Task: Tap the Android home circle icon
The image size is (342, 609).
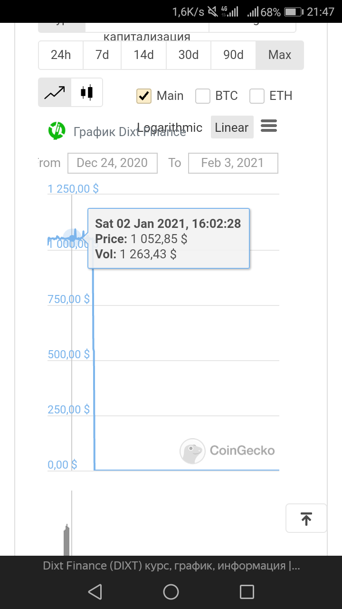Action: tap(171, 592)
